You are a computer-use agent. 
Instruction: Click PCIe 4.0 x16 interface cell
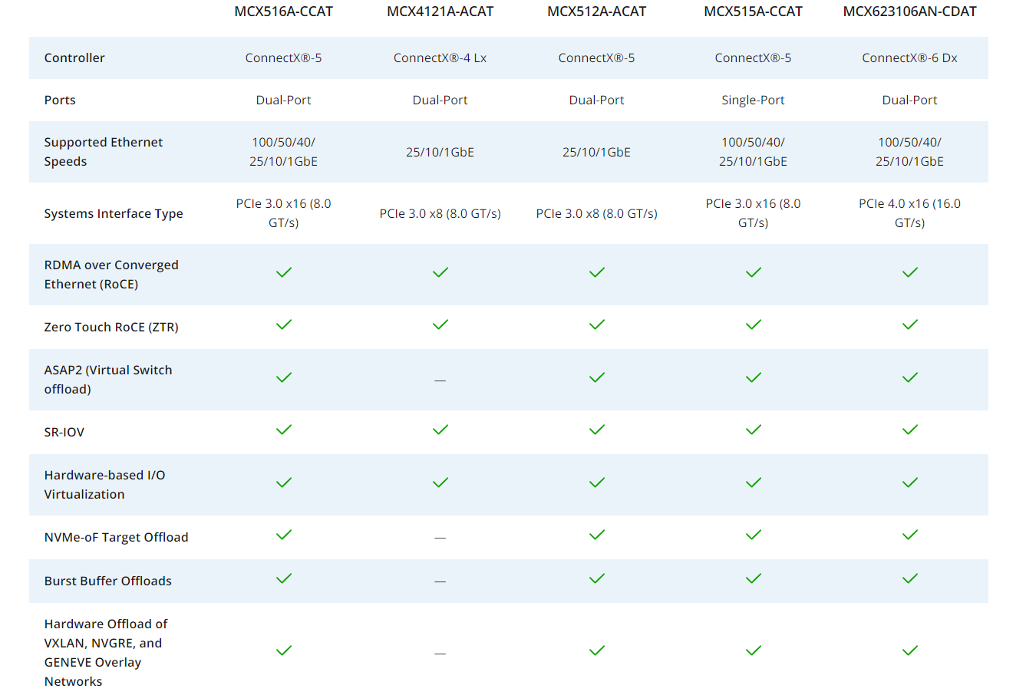point(909,213)
